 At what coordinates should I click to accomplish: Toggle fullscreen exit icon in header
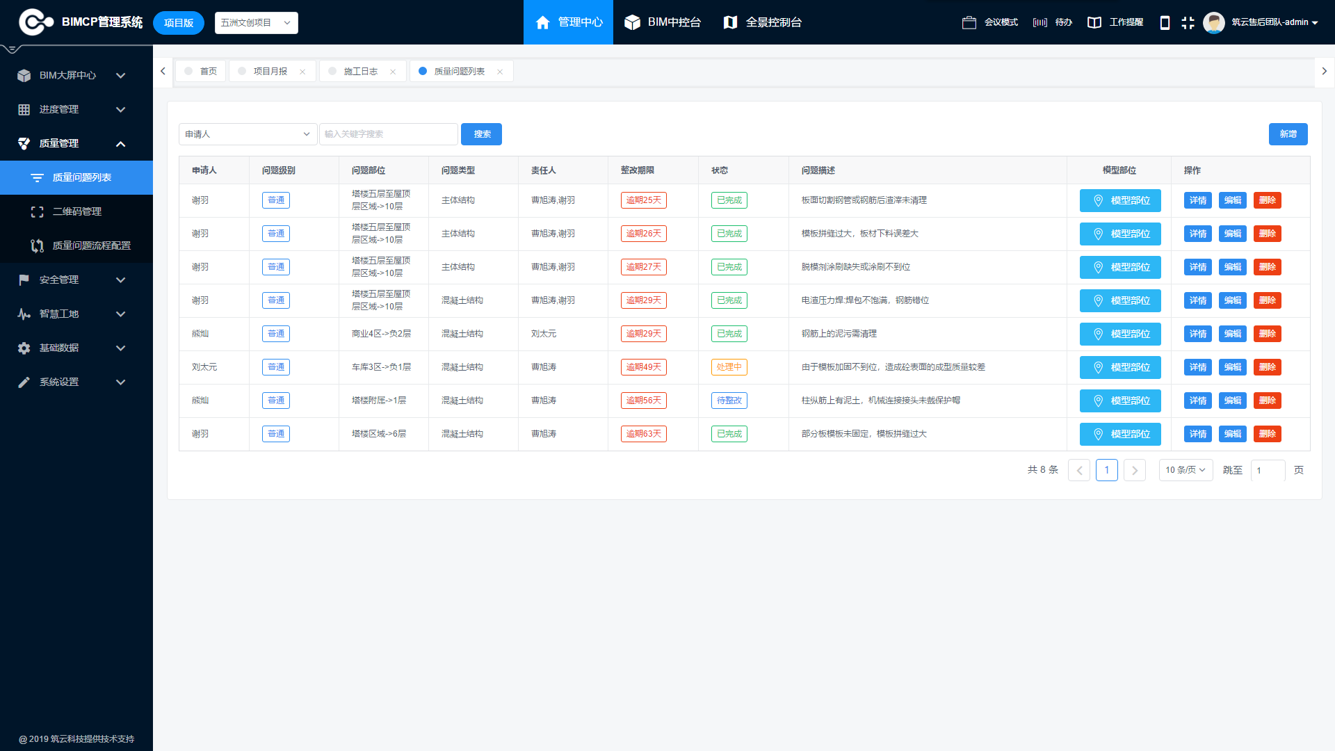(x=1188, y=22)
